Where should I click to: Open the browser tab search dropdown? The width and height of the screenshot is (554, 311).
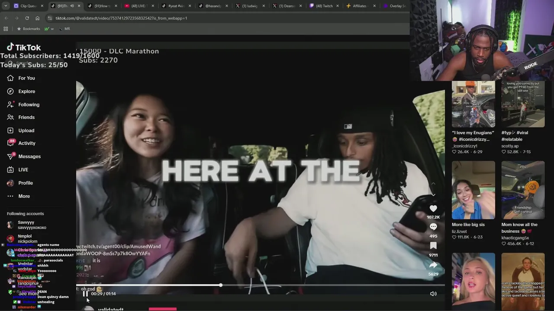click(x=6, y=6)
